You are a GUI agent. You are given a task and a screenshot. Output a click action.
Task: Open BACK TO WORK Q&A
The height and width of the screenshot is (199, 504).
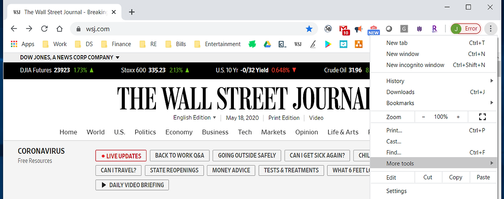pos(180,156)
